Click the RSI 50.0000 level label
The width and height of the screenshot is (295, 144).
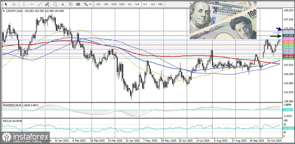(x=288, y=128)
